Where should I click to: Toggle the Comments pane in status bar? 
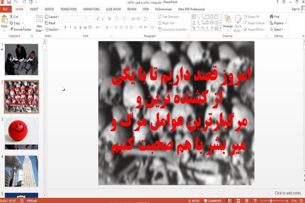213,200
